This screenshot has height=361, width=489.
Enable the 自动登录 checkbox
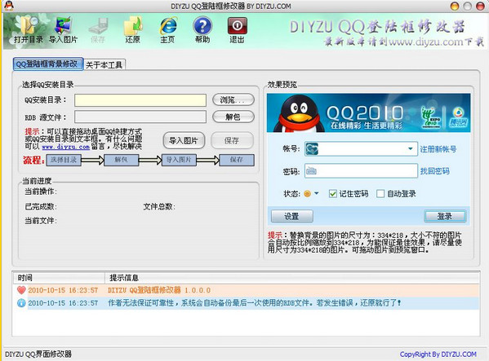tap(380, 194)
